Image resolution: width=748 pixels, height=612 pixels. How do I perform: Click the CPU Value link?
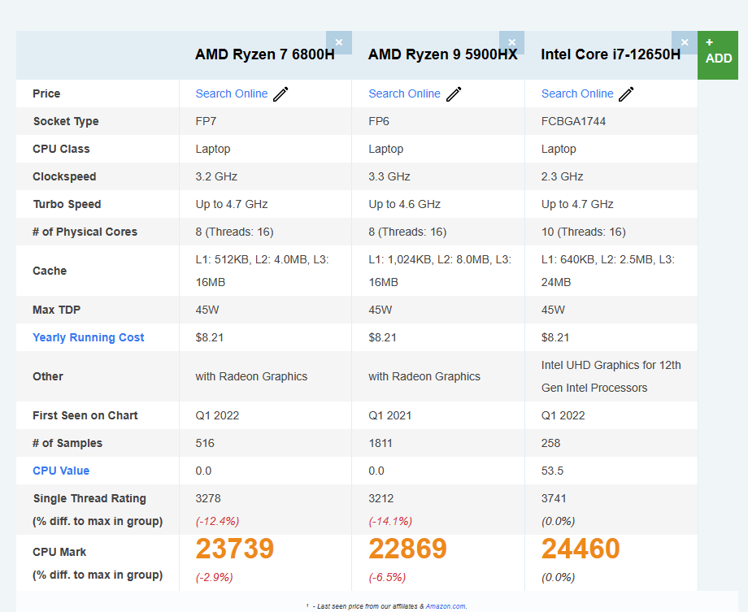pyautogui.click(x=61, y=471)
